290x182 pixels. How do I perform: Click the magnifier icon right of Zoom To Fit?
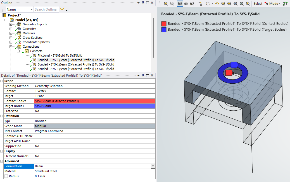[242, 4]
